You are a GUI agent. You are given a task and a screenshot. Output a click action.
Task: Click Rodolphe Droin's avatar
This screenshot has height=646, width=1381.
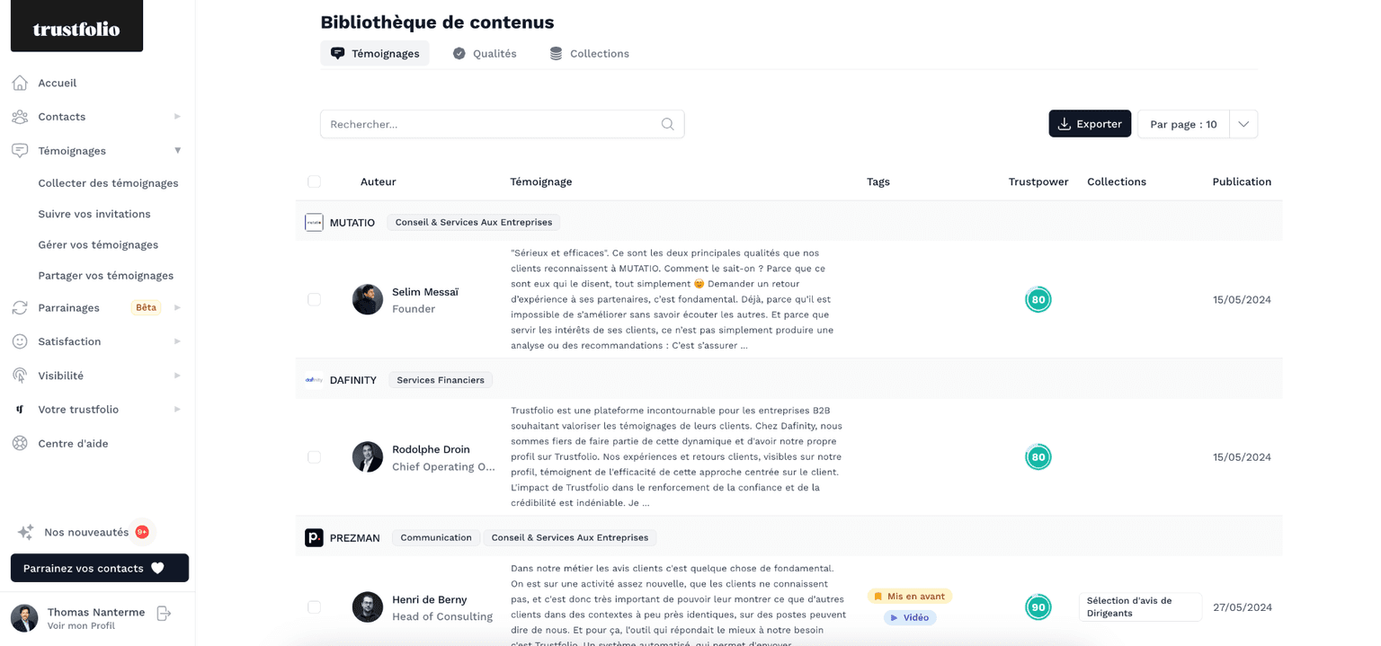click(368, 456)
